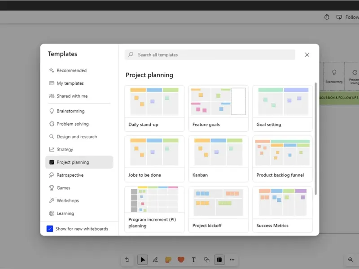Choose the pen inking tool

tap(155, 260)
